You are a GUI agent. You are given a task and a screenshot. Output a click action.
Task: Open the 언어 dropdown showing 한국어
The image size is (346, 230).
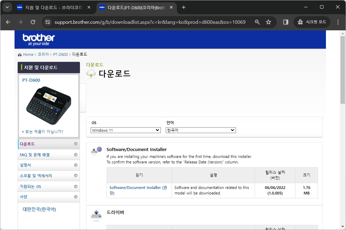coord(201,130)
